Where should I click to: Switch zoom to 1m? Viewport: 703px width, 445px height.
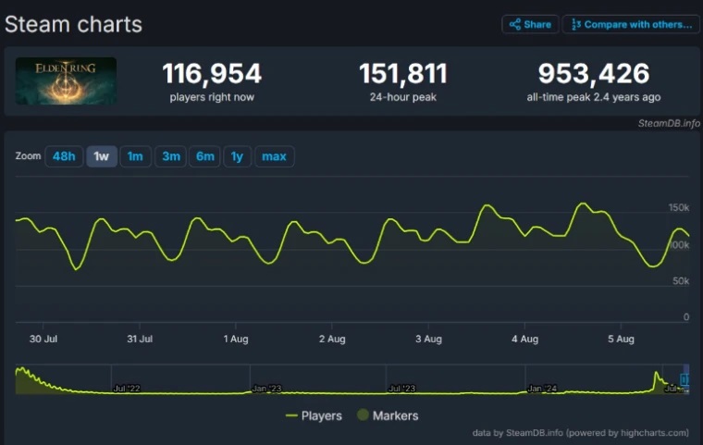(135, 156)
